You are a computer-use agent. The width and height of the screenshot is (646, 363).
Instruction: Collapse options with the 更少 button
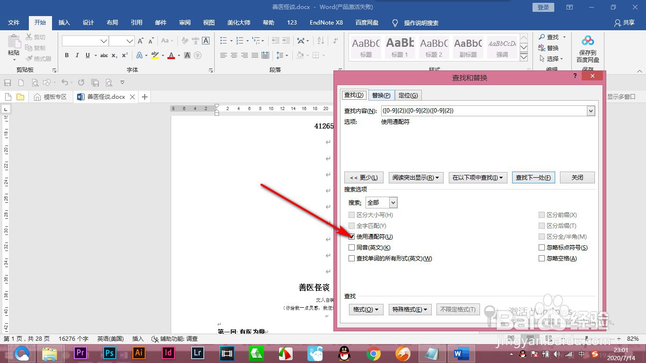click(363, 177)
